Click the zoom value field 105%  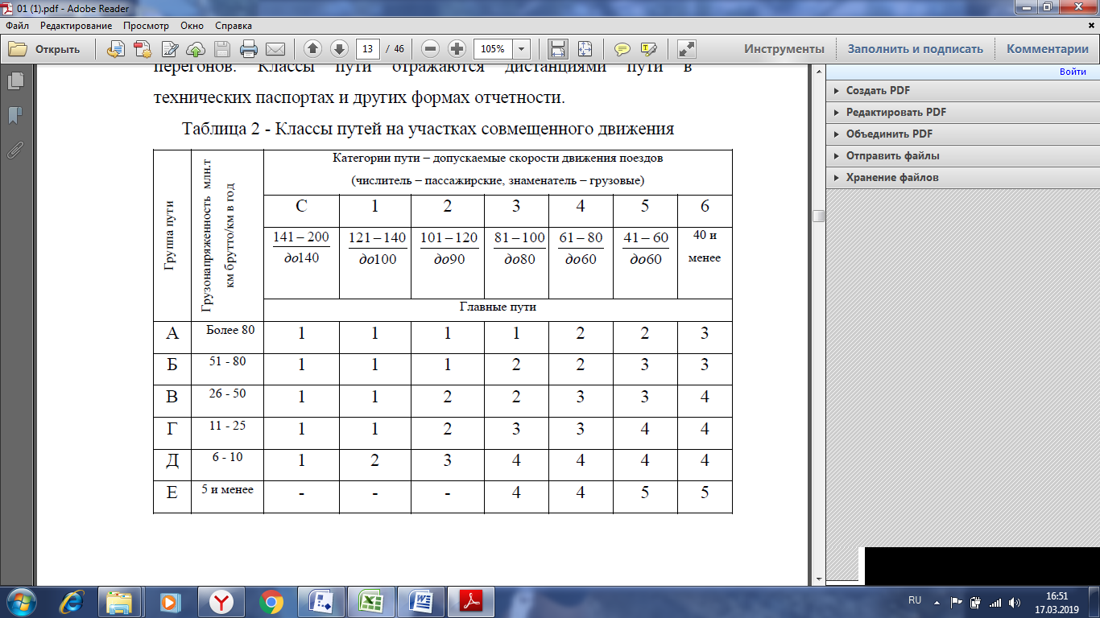point(493,49)
